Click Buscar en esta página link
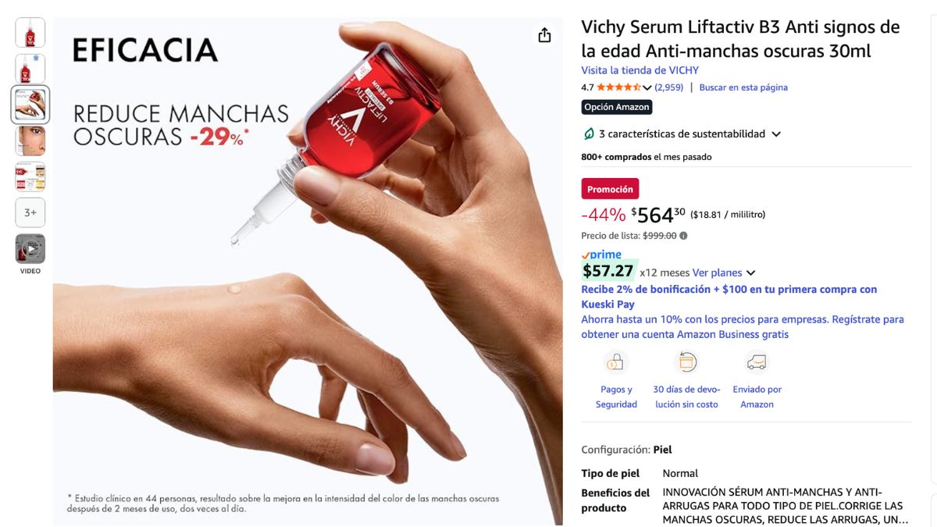This screenshot has width=937, height=527. tap(743, 87)
